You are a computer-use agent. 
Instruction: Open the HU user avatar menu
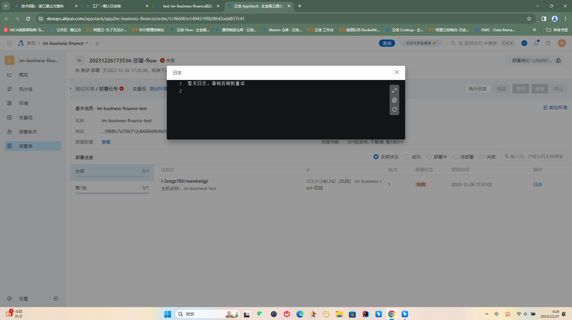[x=562, y=43]
